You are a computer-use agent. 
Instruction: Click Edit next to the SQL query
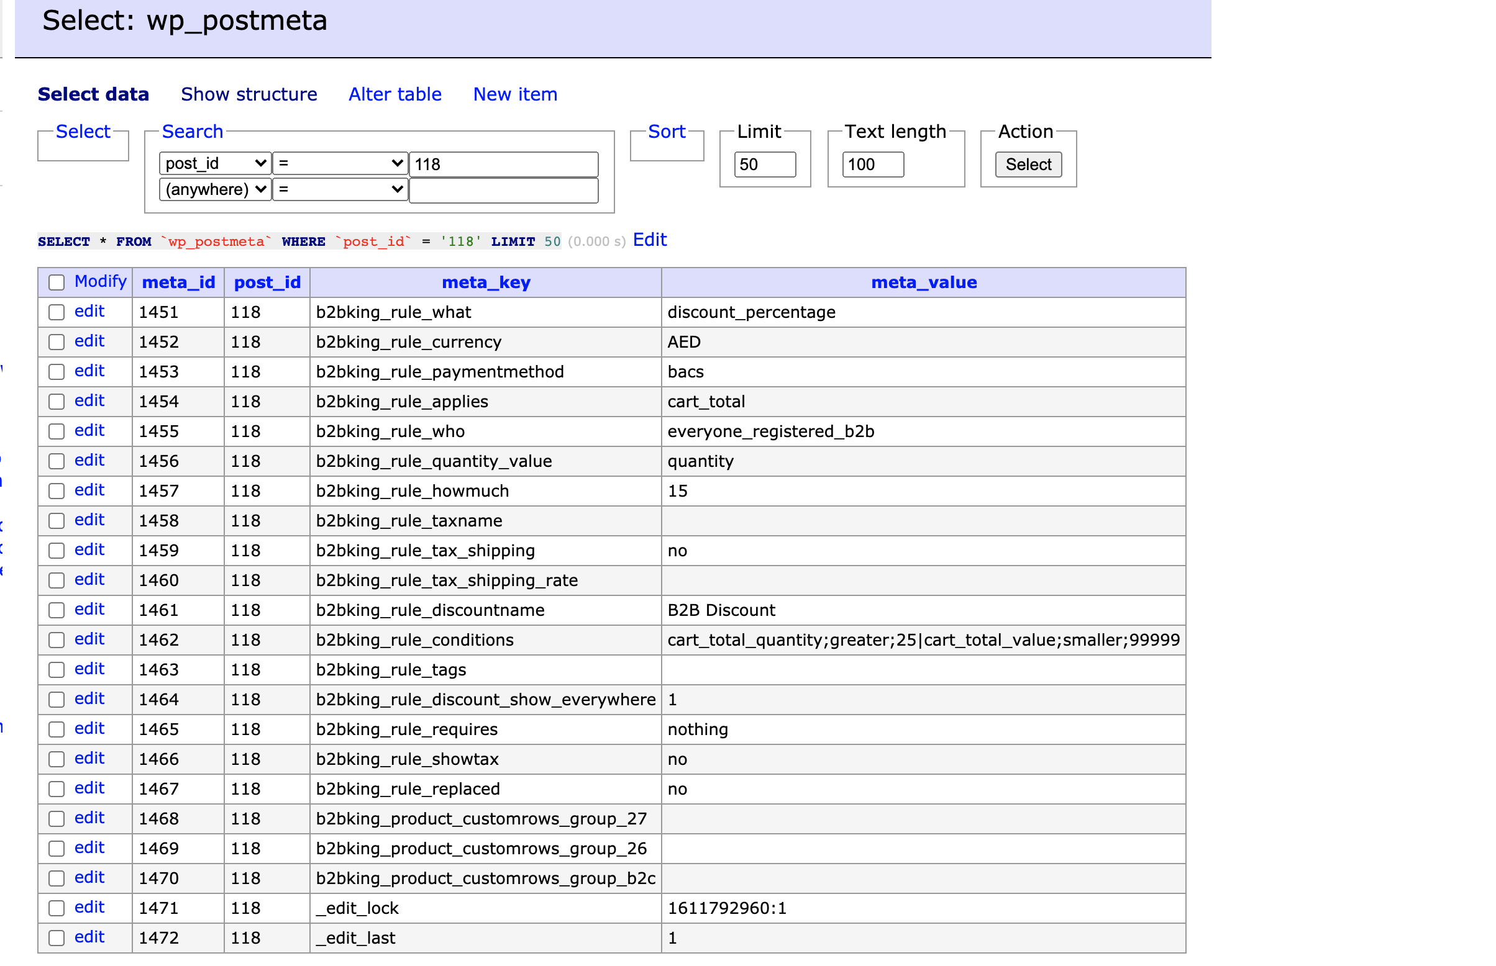pyautogui.click(x=649, y=240)
